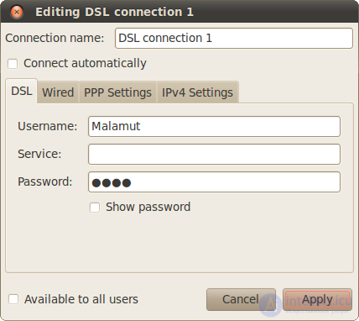Select the DSL tab
This screenshot has width=359, height=321.
click(21, 91)
